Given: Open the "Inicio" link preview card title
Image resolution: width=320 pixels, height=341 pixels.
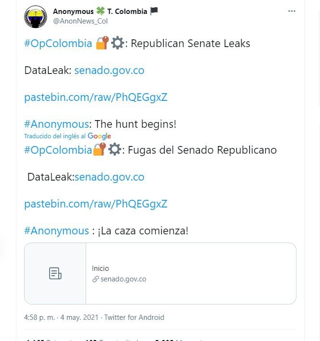Looking at the screenshot, I should pyautogui.click(x=101, y=268).
